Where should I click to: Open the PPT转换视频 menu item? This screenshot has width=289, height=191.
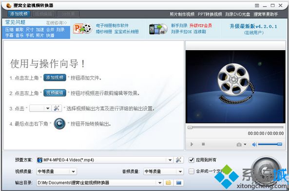coord(210,14)
